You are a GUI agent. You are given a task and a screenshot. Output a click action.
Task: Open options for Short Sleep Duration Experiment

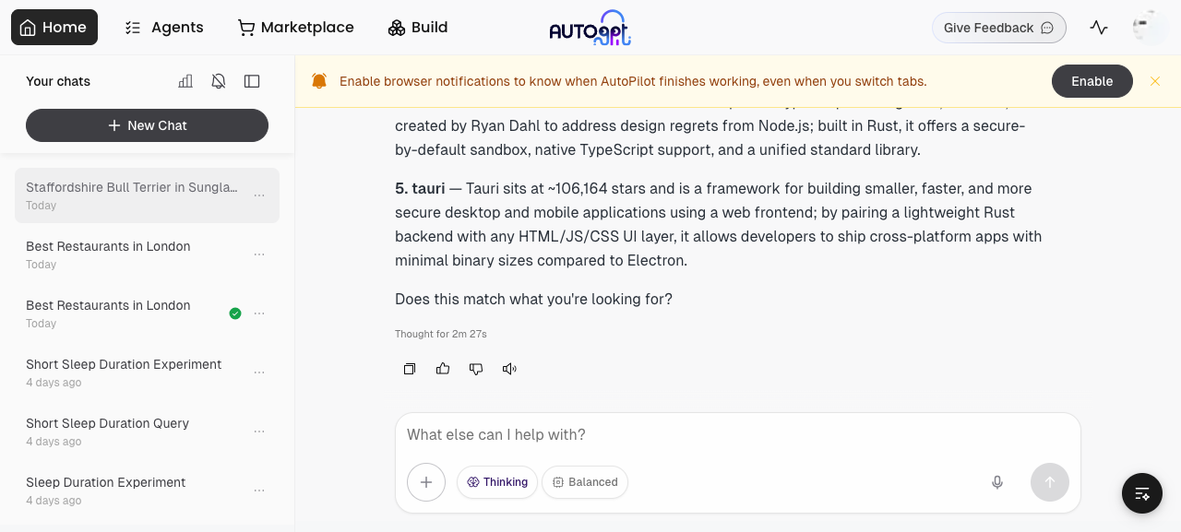click(x=259, y=372)
